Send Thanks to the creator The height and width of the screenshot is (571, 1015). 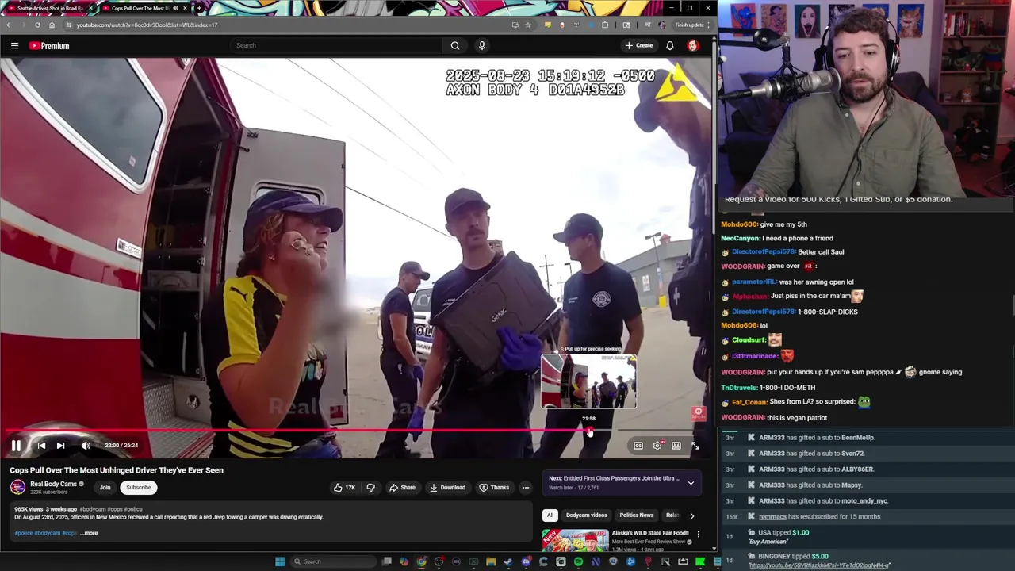pyautogui.click(x=494, y=488)
